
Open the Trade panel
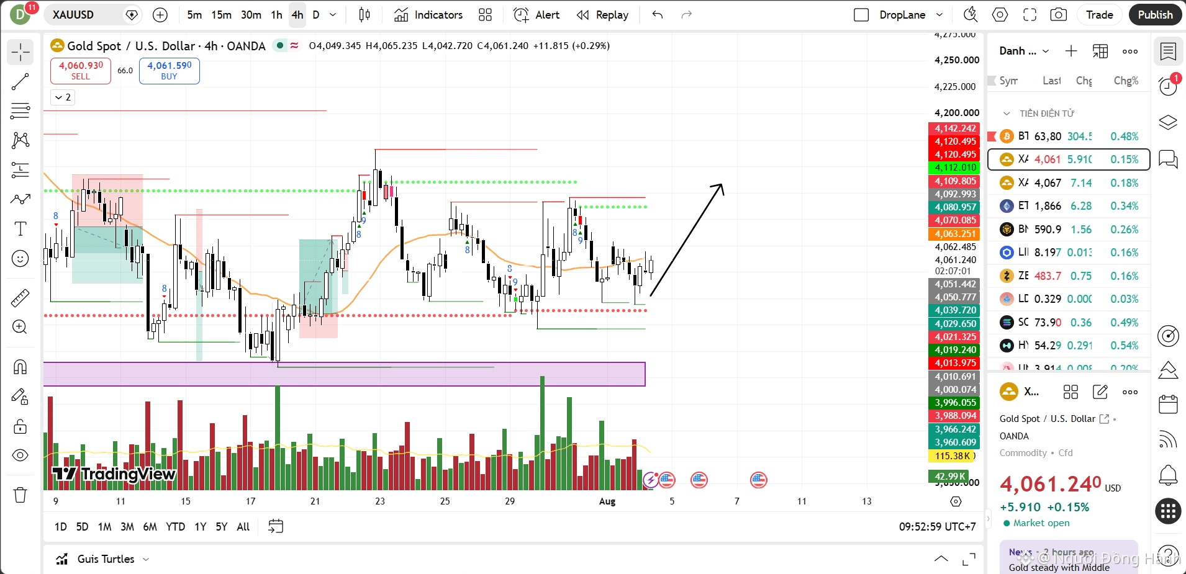[x=1099, y=15]
